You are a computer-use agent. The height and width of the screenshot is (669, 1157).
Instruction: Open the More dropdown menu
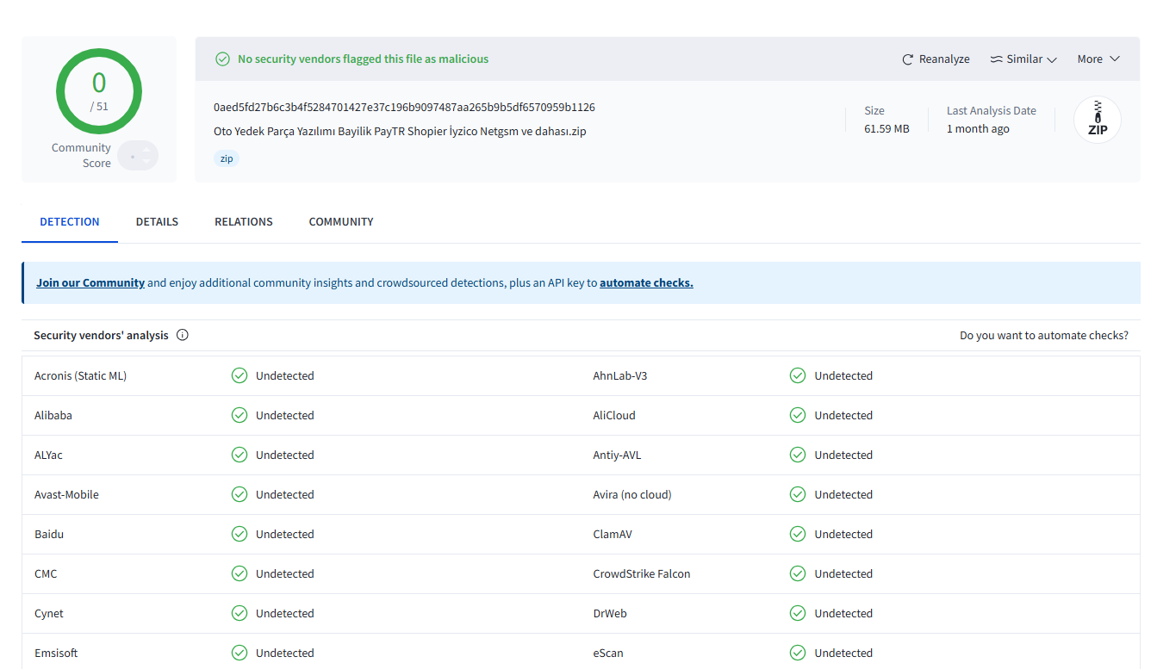coord(1098,59)
